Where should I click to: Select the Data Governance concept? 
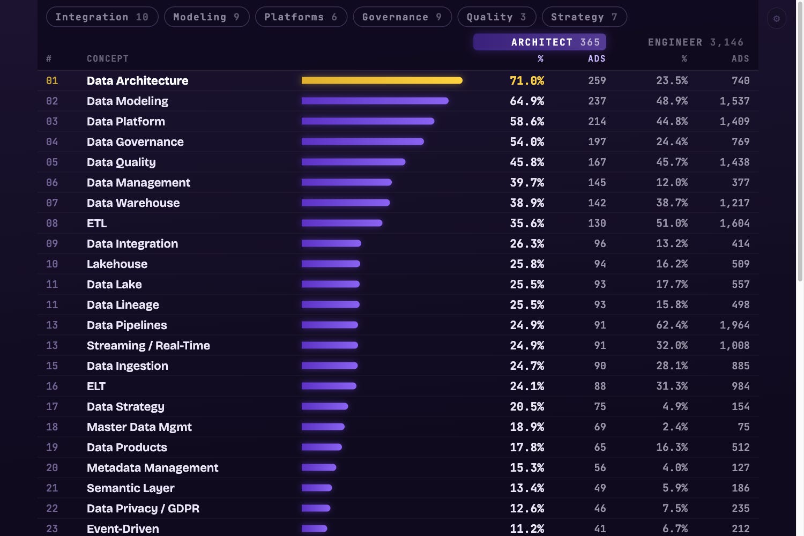pos(135,142)
